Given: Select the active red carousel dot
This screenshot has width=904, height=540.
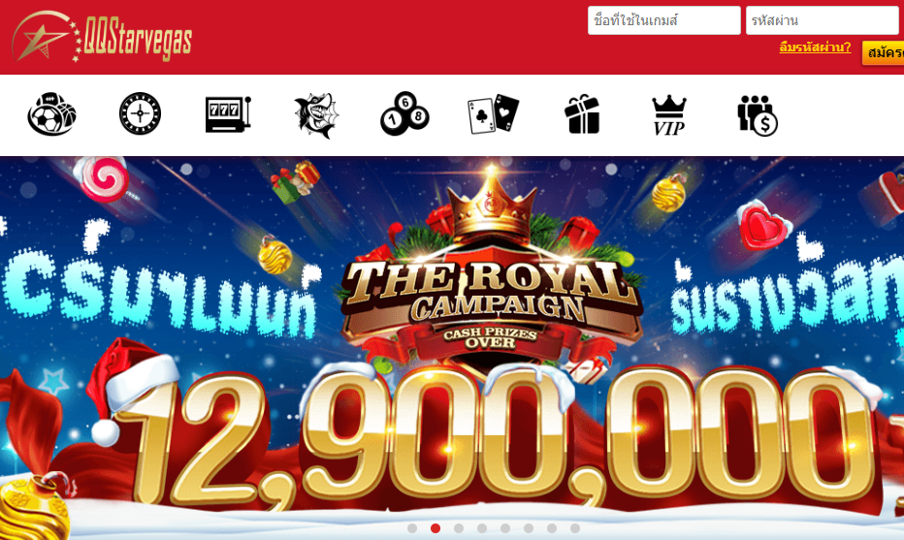Looking at the screenshot, I should click(x=436, y=528).
